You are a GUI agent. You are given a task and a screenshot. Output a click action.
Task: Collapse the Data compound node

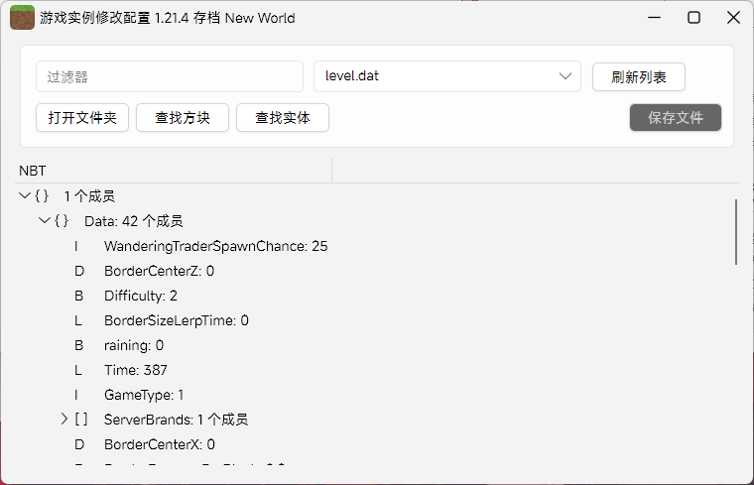point(45,220)
